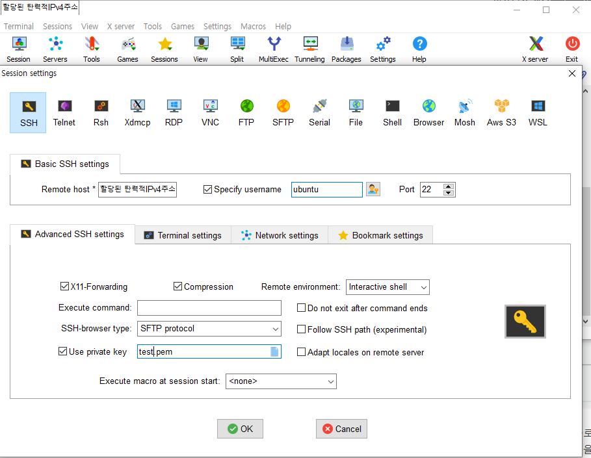
Task: Click the View toolbar icon
Action: (x=201, y=49)
